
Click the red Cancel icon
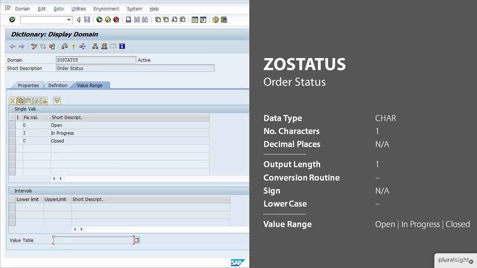(116, 20)
